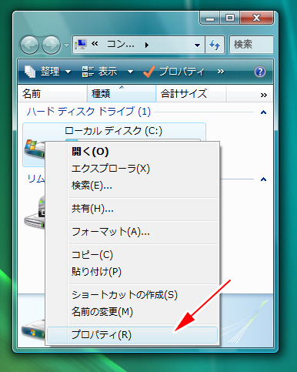The height and width of the screenshot is (372, 297).
Task: Choose エクスプローラ(X) from the context menu
Action: [132, 169]
